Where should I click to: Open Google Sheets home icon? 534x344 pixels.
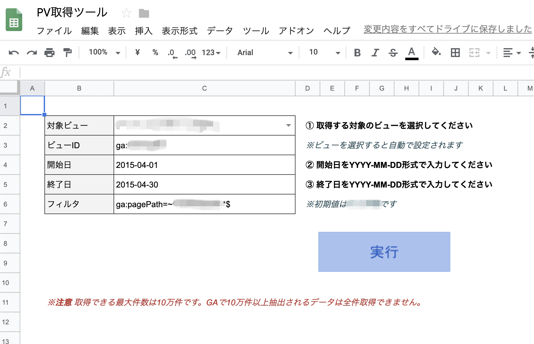tap(14, 20)
